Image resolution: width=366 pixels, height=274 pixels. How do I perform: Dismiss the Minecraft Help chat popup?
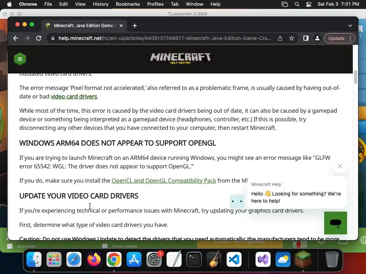[340, 166]
